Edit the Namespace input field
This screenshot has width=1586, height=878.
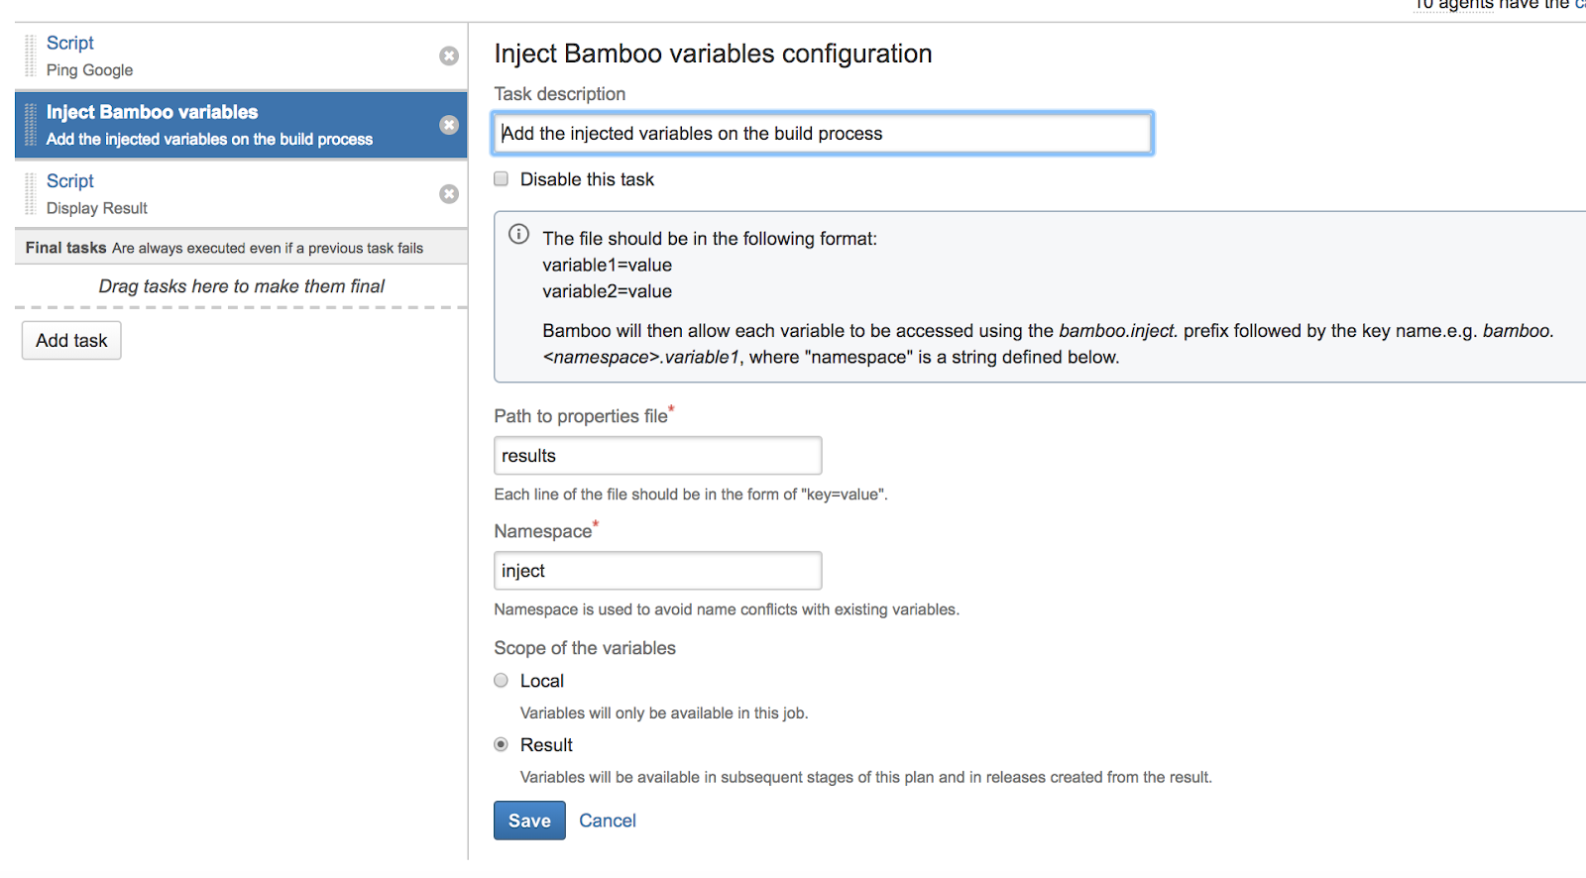click(658, 571)
